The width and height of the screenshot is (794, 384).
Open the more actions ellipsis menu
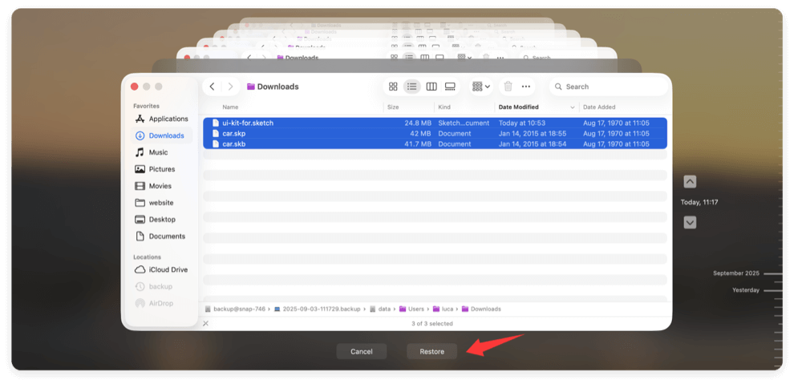coord(525,87)
